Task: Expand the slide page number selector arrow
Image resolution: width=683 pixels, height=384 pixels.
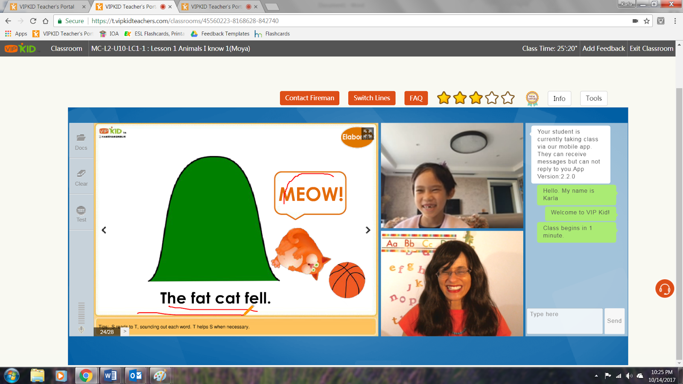Action: (x=125, y=331)
